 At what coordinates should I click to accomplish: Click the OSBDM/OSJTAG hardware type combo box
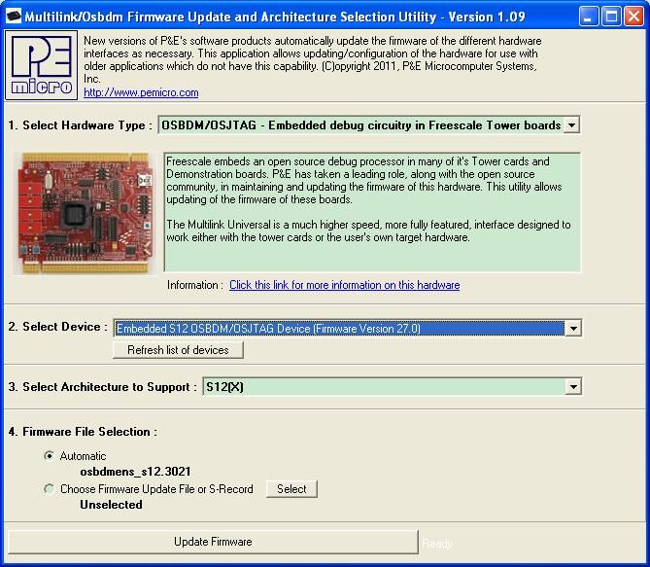click(369, 124)
